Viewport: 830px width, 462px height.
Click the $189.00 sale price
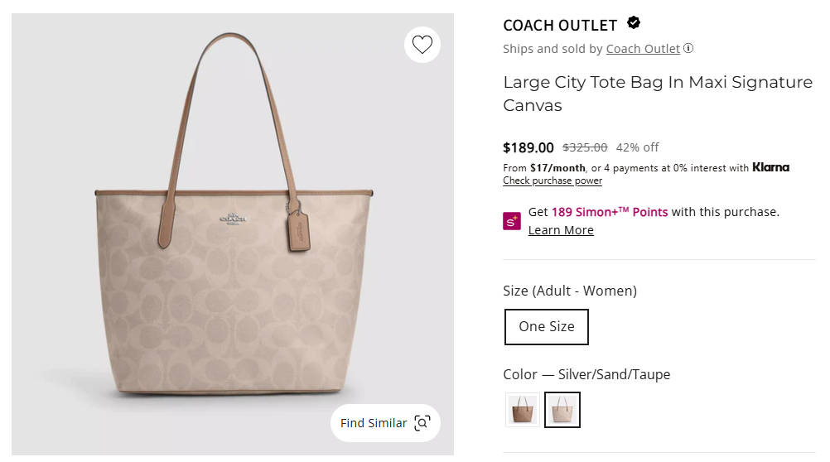pos(528,147)
